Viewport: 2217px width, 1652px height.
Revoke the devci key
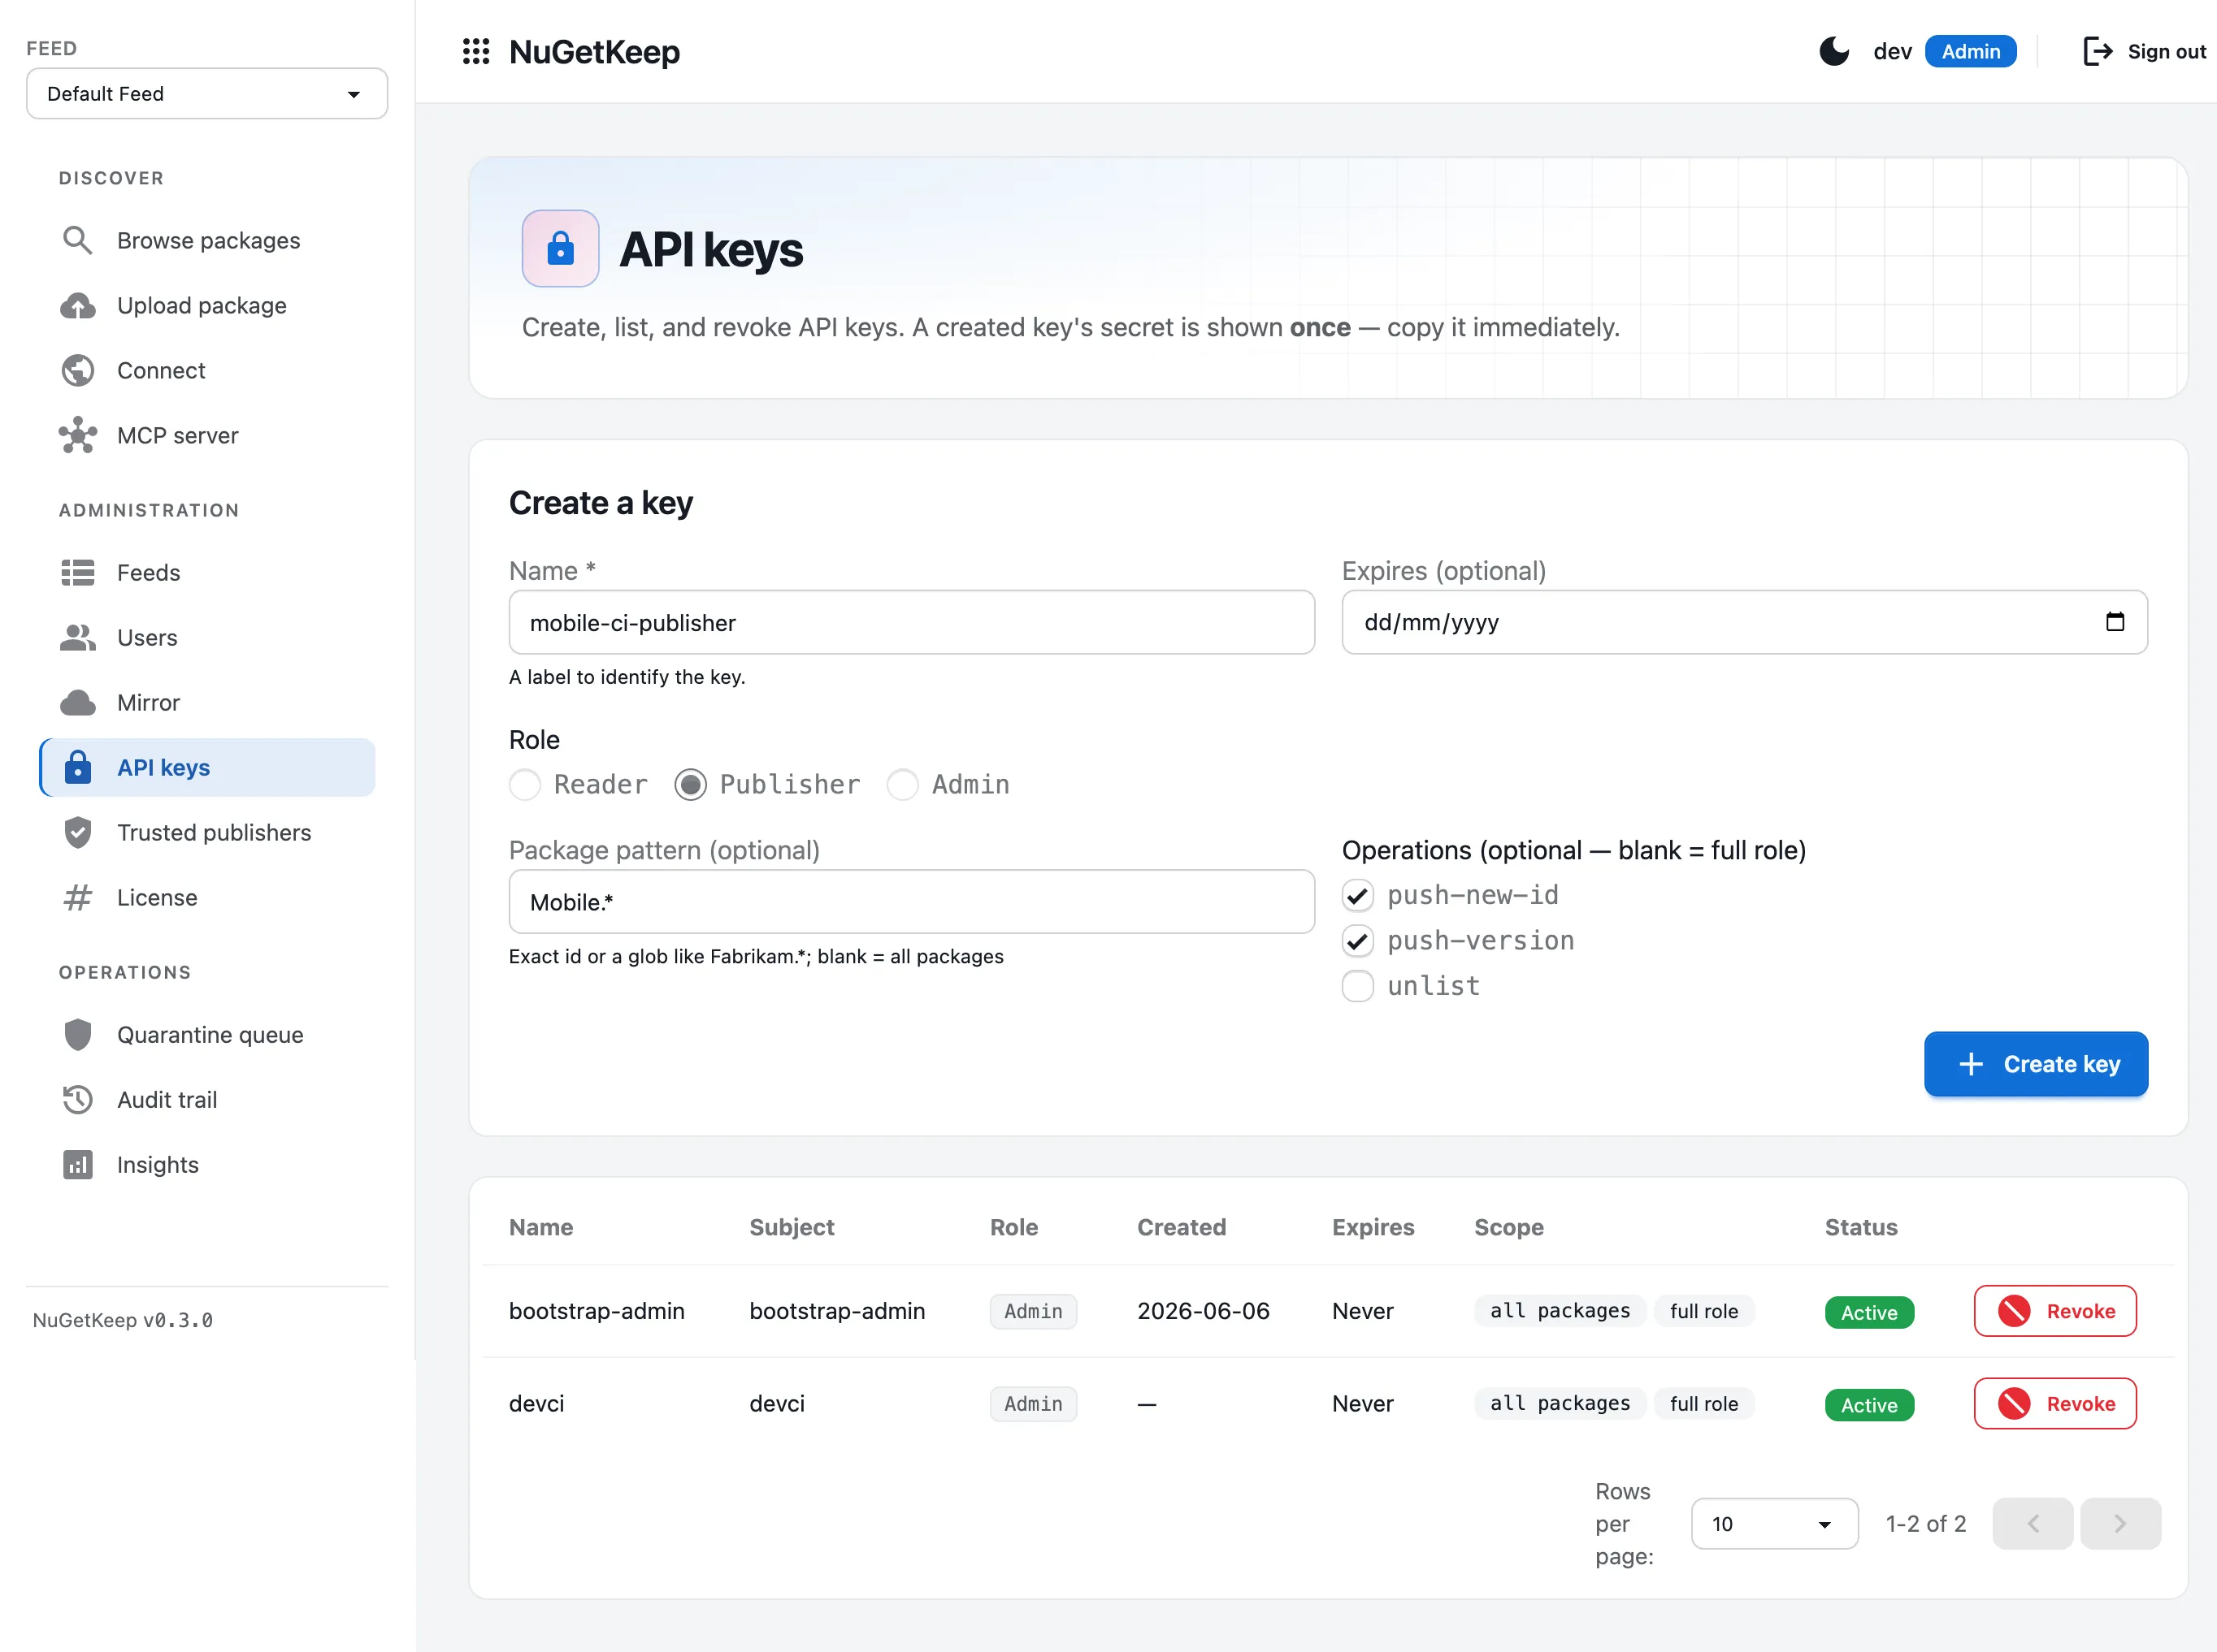pyautogui.click(x=2055, y=1403)
